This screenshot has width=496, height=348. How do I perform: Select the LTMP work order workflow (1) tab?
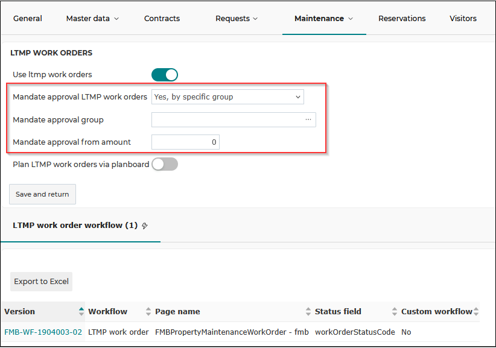point(80,226)
